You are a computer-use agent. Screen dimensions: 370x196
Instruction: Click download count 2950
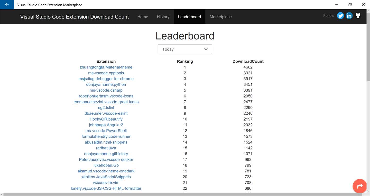tap(248, 96)
